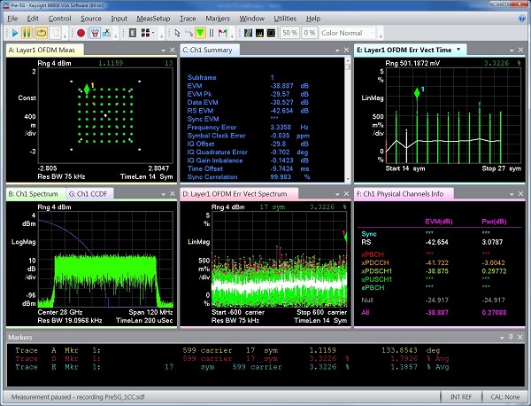Click the red Record button
This screenshot has height=406, width=531.
(x=81, y=33)
